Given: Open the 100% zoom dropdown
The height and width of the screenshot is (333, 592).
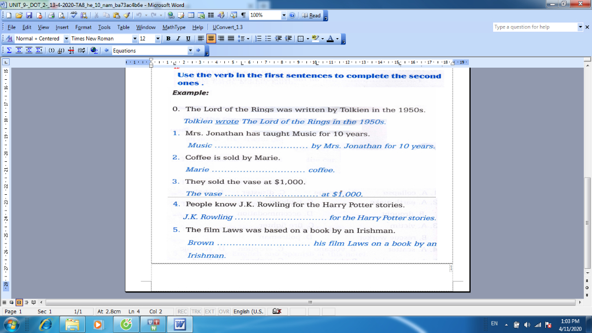Looking at the screenshot, I should click(283, 16).
